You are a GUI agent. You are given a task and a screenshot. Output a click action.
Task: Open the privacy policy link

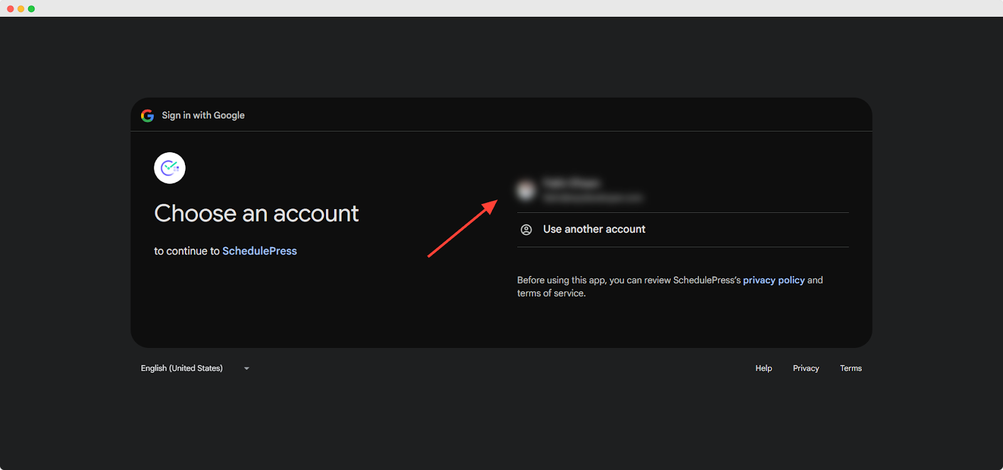[774, 280]
